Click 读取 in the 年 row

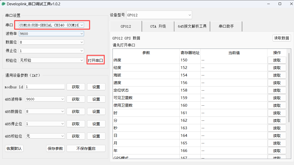[277, 151]
